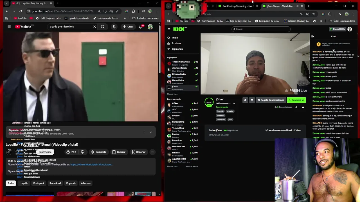Click the Kick logo
The image size is (360, 202).
180,29
